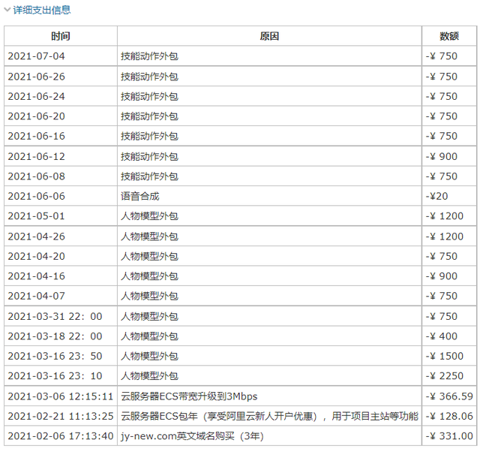This screenshot has height=449, width=480.
Task: Select date cell 2021-02-06 17:13:40
Action: (x=61, y=435)
